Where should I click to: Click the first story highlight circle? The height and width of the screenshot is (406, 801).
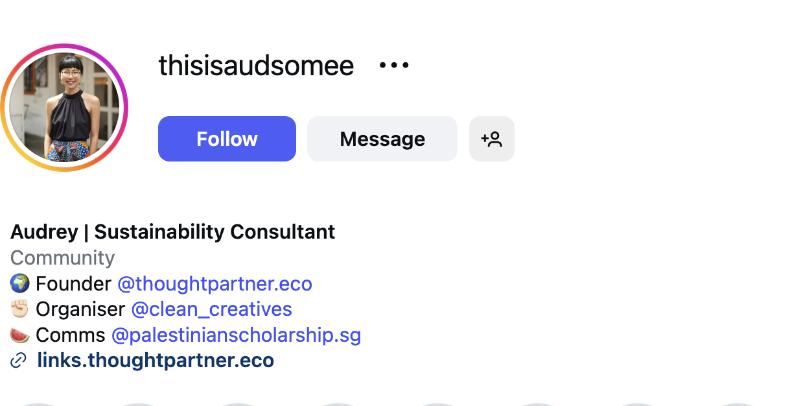[x=39, y=403]
